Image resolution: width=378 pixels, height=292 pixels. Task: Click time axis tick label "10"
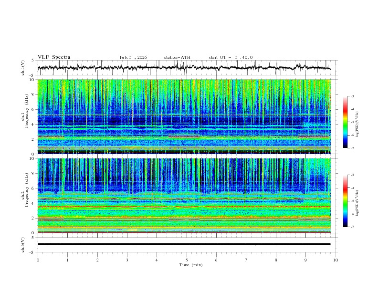click(336, 260)
